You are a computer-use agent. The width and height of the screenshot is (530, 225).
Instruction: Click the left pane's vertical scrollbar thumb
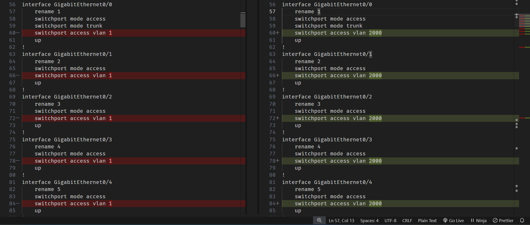[x=243, y=20]
